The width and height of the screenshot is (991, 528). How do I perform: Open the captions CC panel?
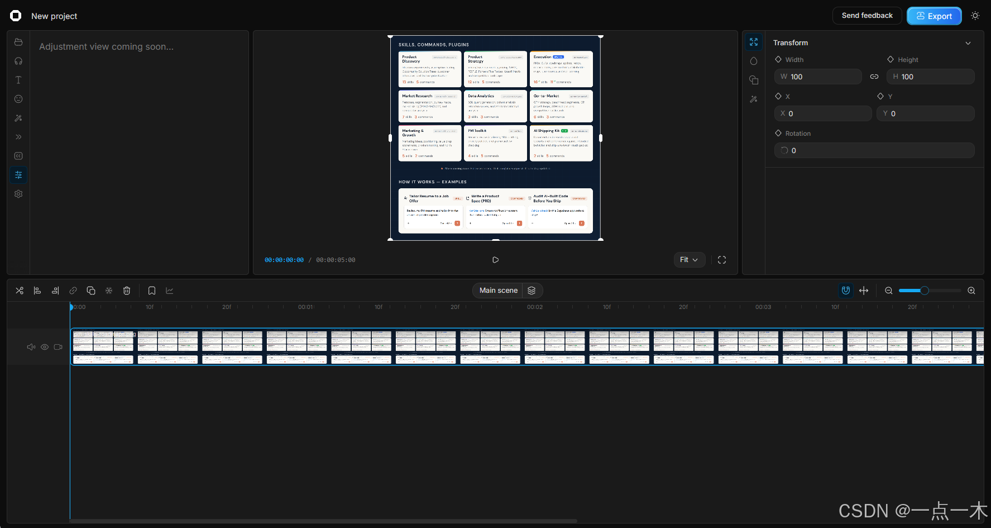[18, 156]
